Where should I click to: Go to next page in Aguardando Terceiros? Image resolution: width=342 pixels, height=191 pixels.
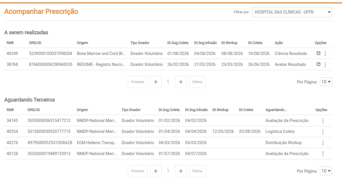pos(180,171)
